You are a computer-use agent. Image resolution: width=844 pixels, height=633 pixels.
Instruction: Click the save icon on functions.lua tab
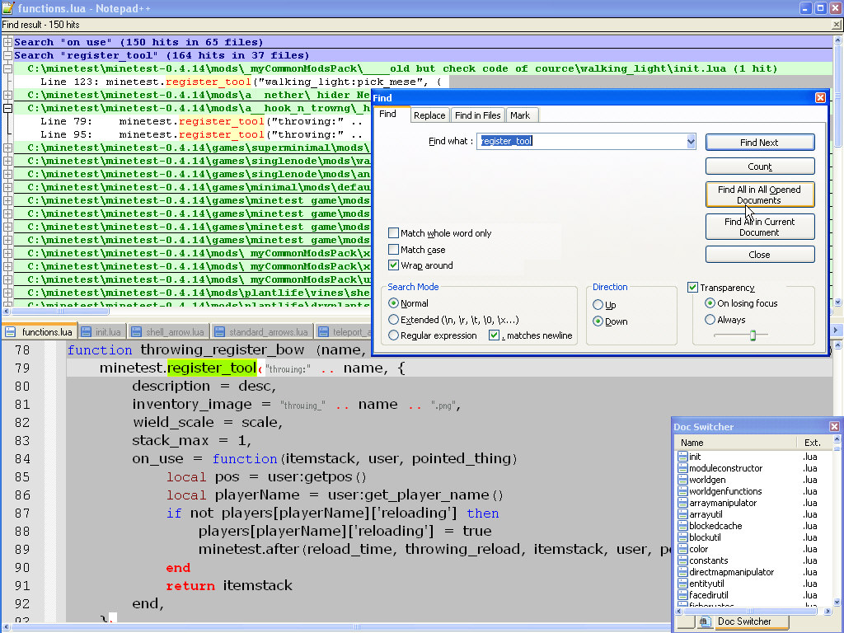pos(11,332)
